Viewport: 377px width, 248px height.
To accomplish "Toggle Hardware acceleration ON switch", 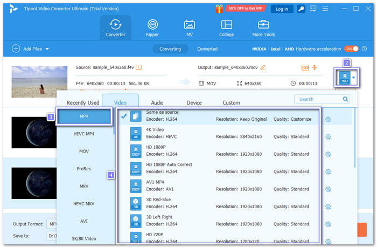I will tap(351, 49).
